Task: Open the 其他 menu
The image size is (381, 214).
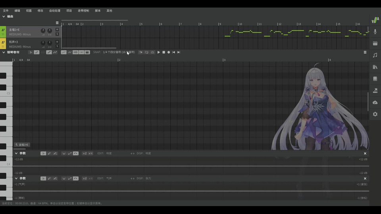Action: [110, 11]
